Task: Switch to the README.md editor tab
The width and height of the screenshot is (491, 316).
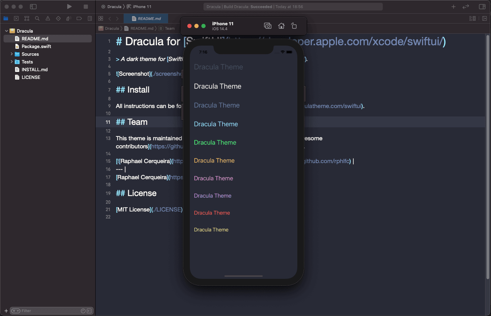Action: point(146,18)
